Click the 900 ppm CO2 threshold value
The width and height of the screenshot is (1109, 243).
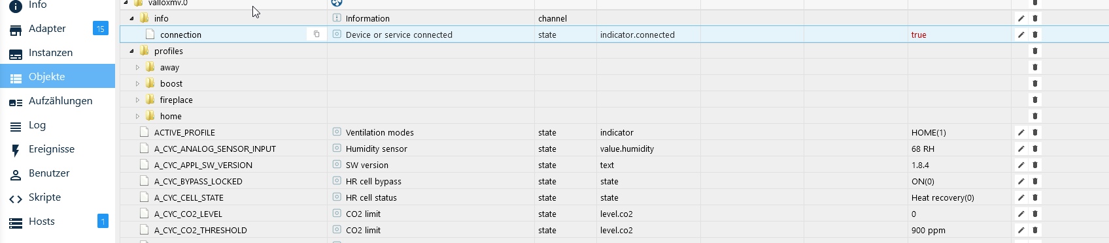929,230
